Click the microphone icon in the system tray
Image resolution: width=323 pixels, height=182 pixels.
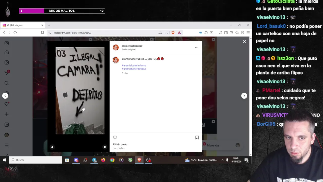(x=227, y=160)
